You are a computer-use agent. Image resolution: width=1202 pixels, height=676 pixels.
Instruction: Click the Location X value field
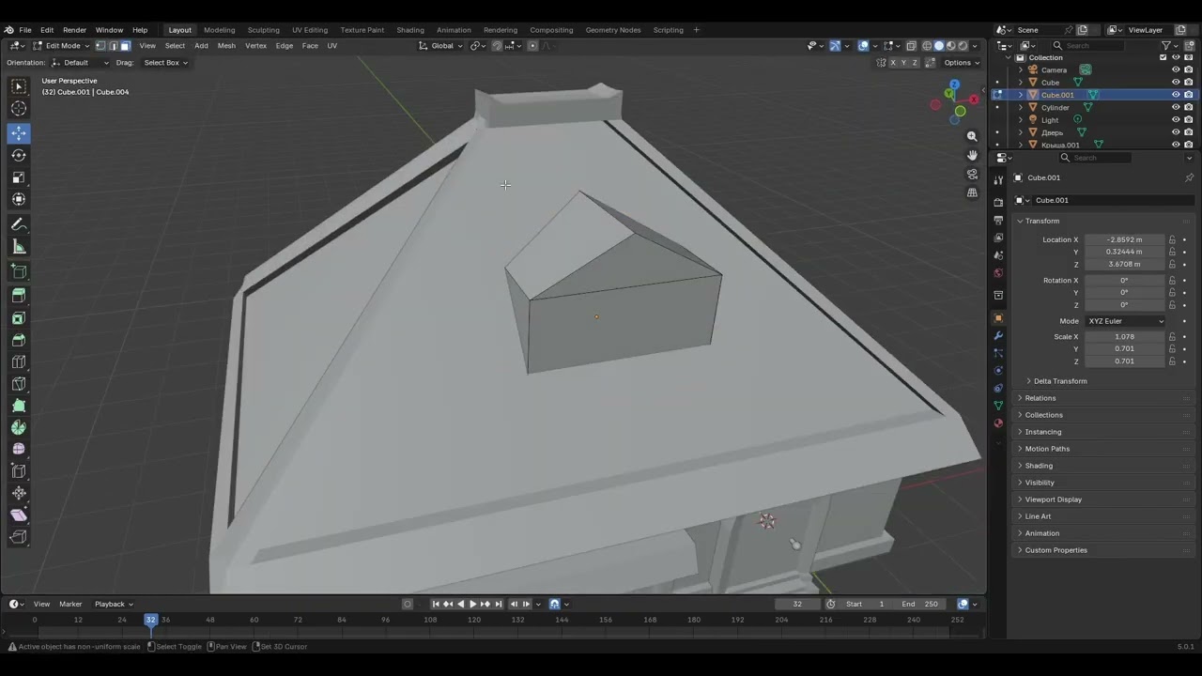[1125, 239]
